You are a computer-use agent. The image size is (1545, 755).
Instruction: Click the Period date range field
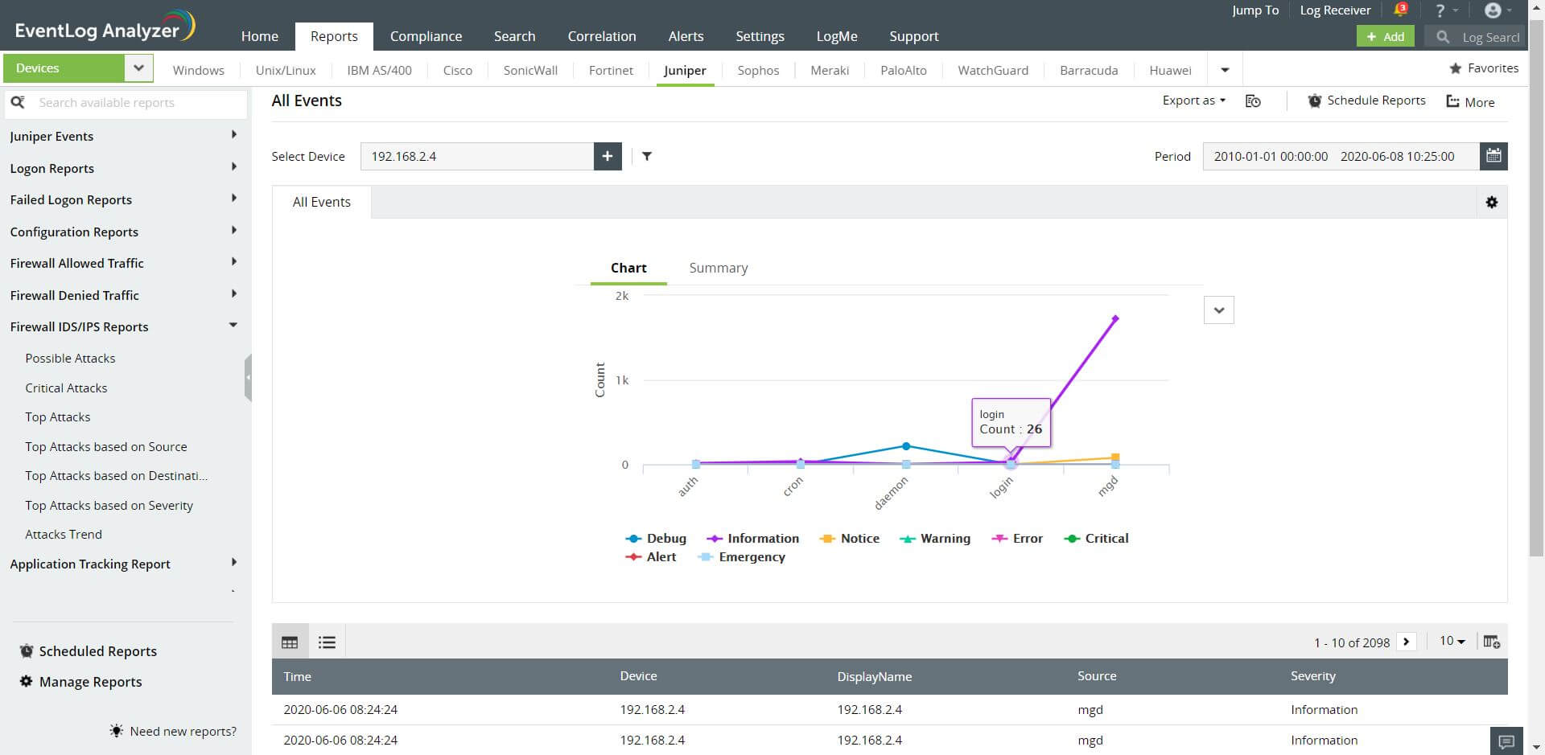click(x=1341, y=156)
